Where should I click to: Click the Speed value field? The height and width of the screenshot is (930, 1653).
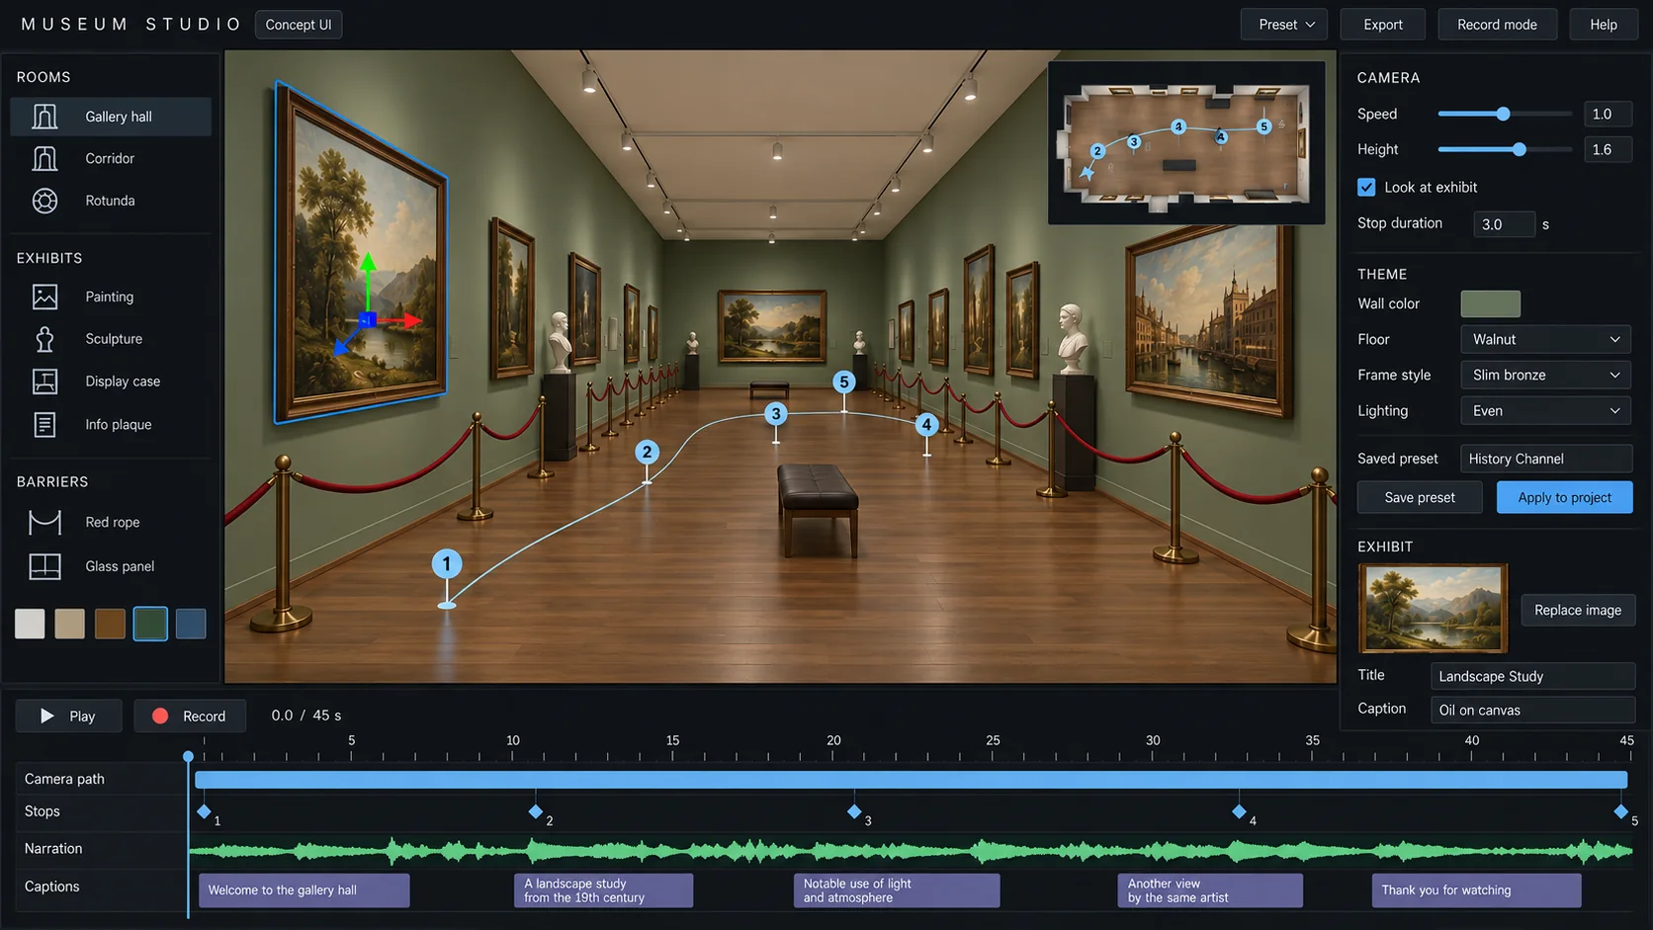tap(1608, 114)
